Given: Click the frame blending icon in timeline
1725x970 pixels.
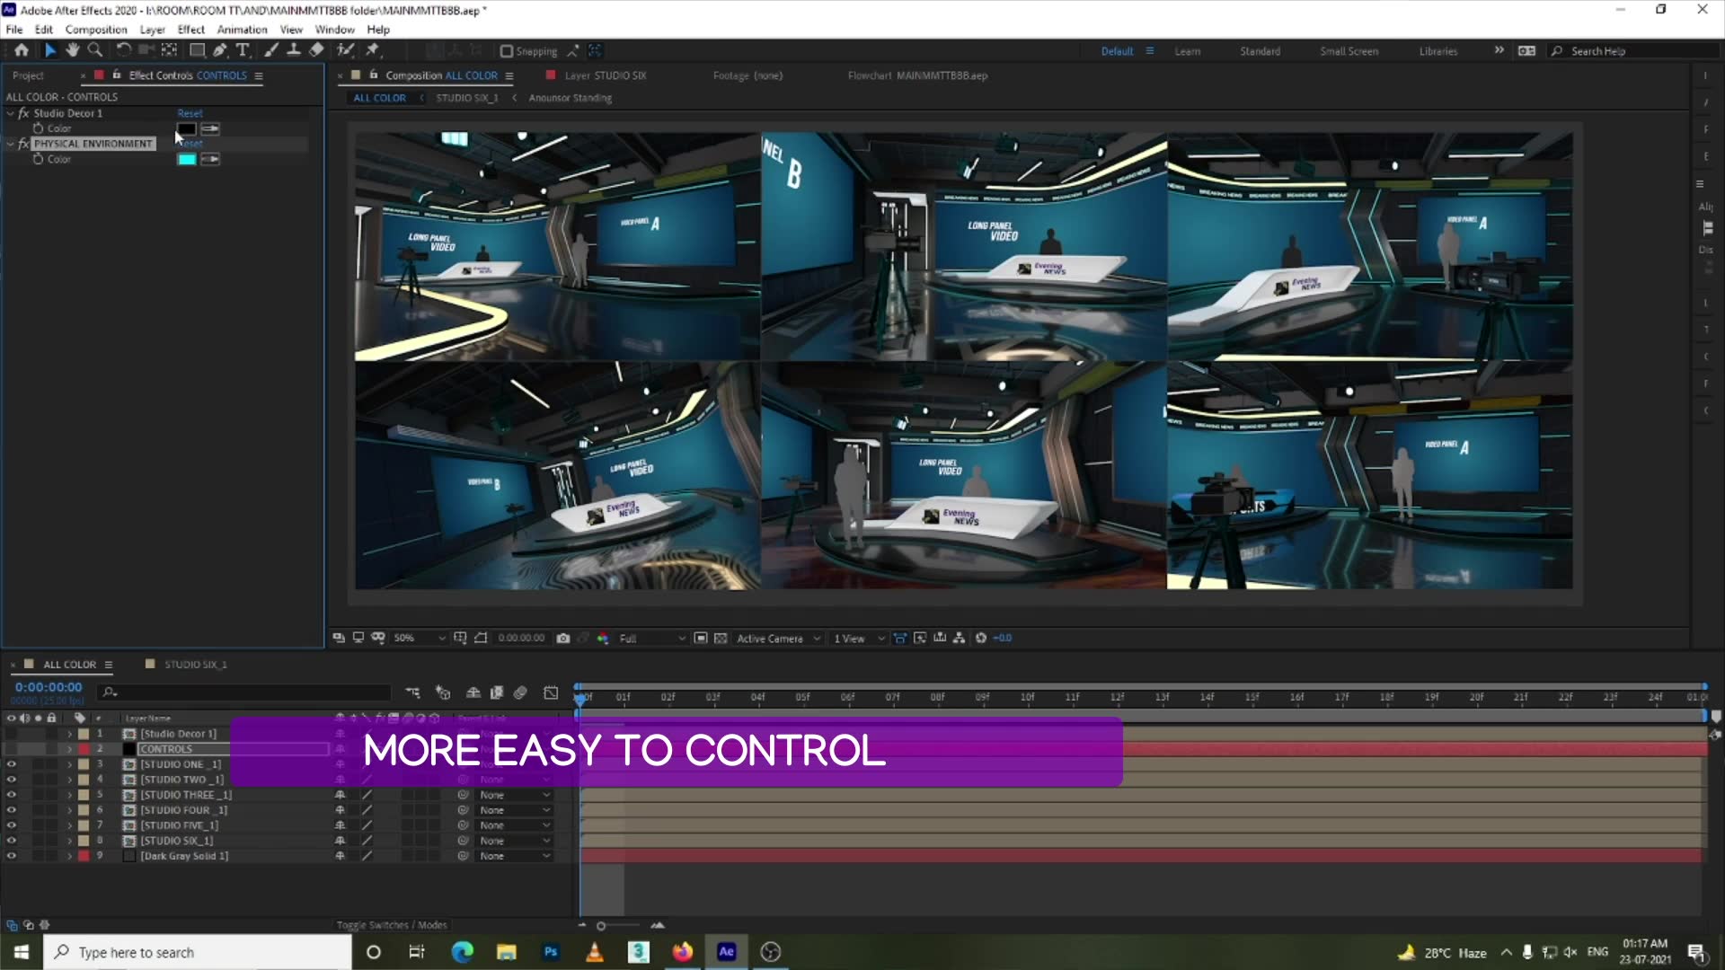Looking at the screenshot, I should click(x=496, y=692).
